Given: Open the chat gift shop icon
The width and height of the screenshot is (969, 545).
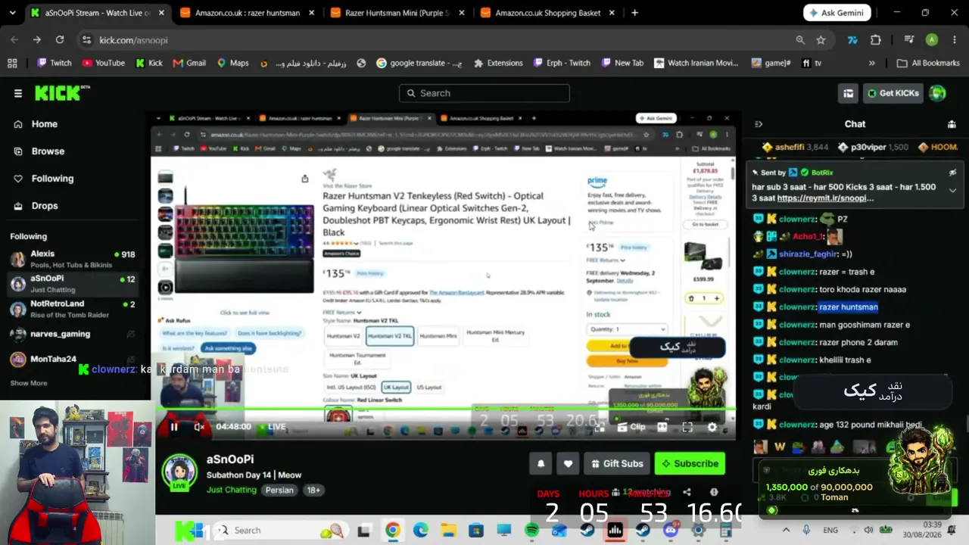Looking at the screenshot, I should [952, 124].
